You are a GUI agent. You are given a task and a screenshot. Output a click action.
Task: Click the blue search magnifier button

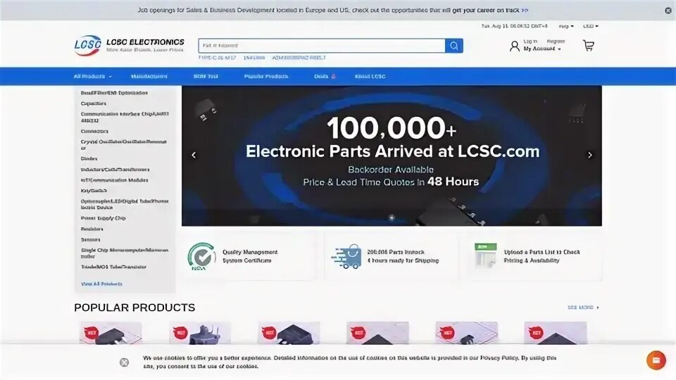tap(454, 46)
